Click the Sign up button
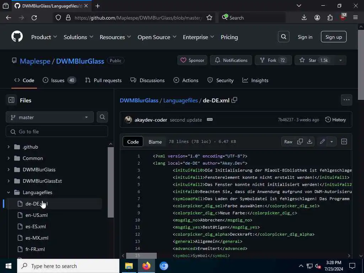 [x=333, y=37]
